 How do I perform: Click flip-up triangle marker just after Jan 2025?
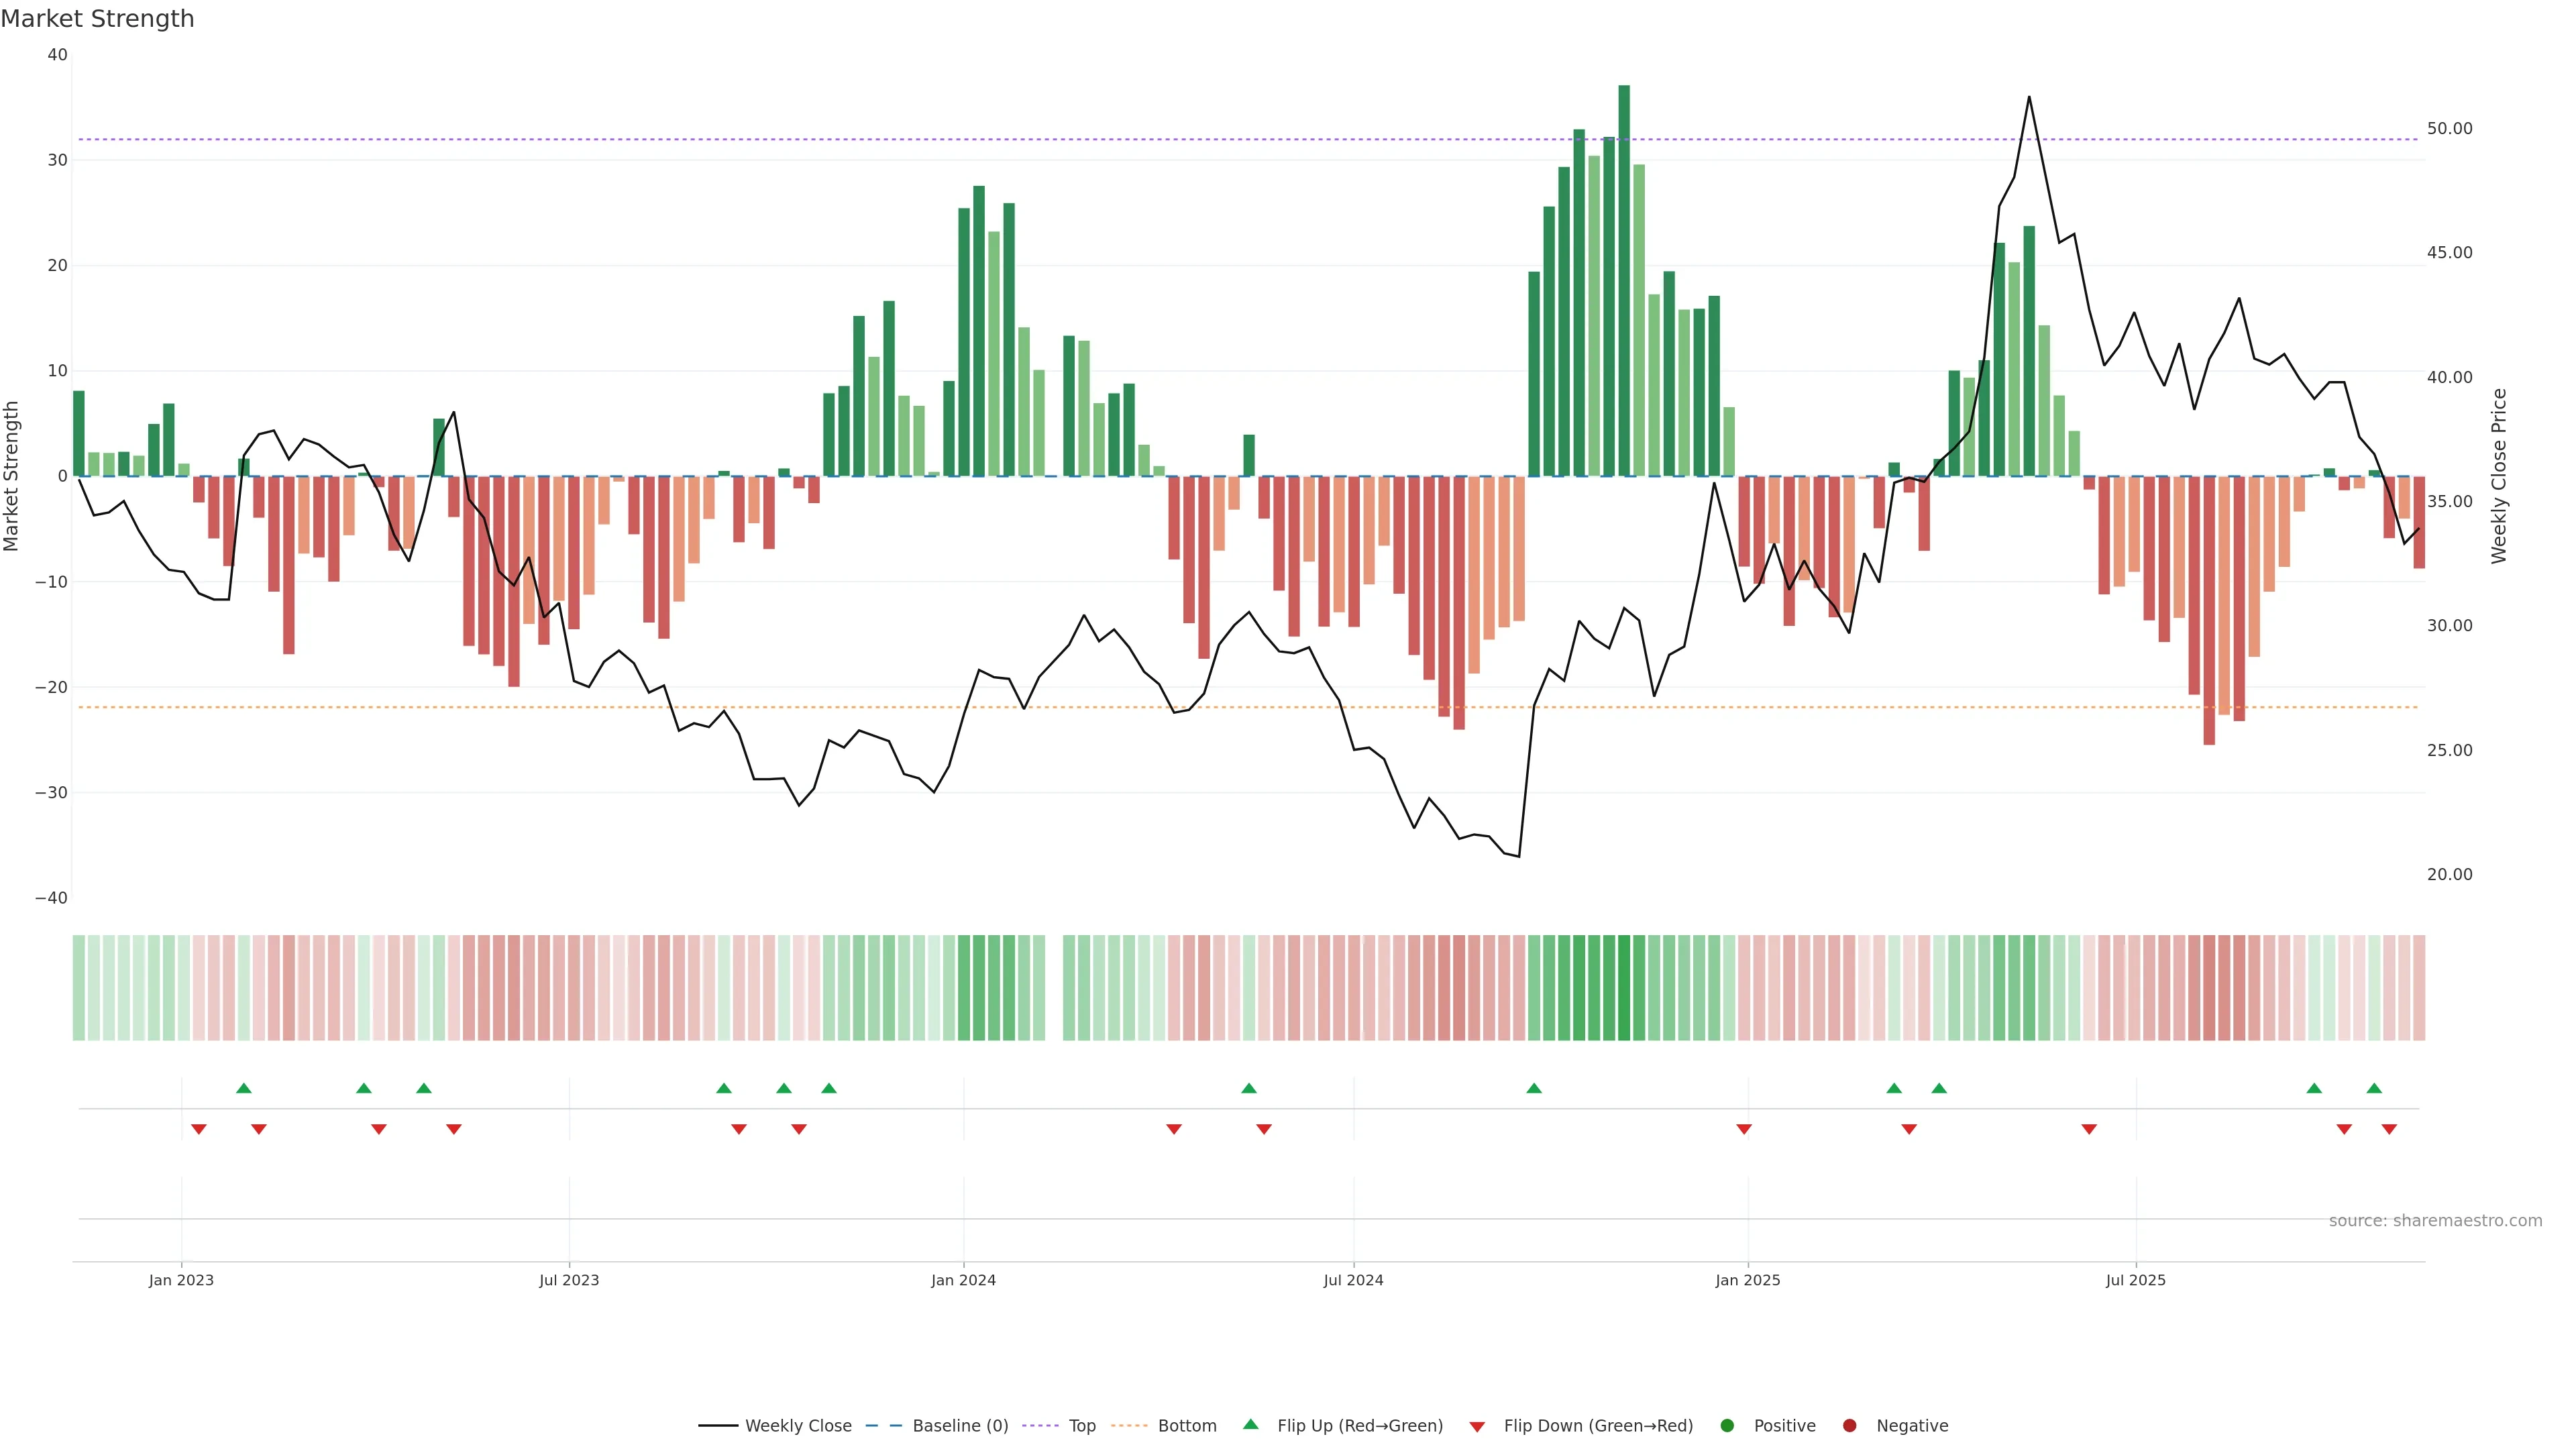click(x=1894, y=1088)
